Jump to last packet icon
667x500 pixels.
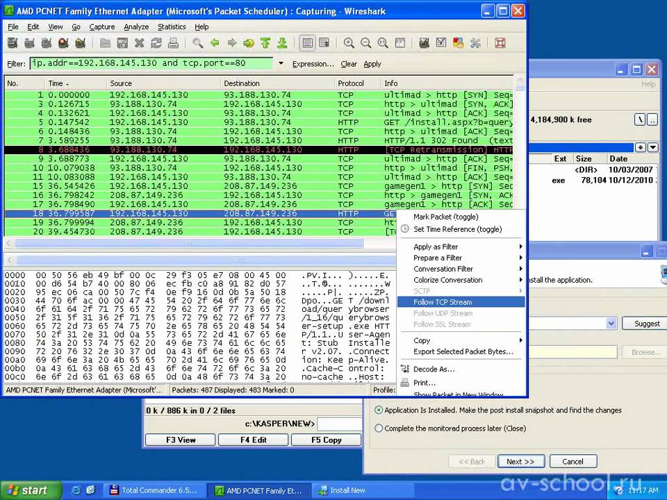coord(282,43)
